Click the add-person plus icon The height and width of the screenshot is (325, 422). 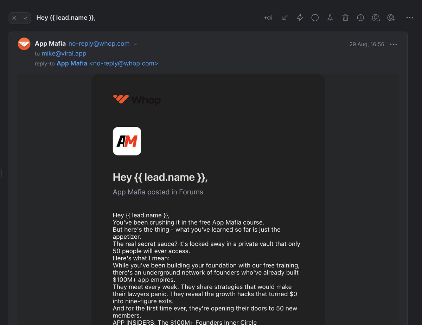(x=391, y=18)
